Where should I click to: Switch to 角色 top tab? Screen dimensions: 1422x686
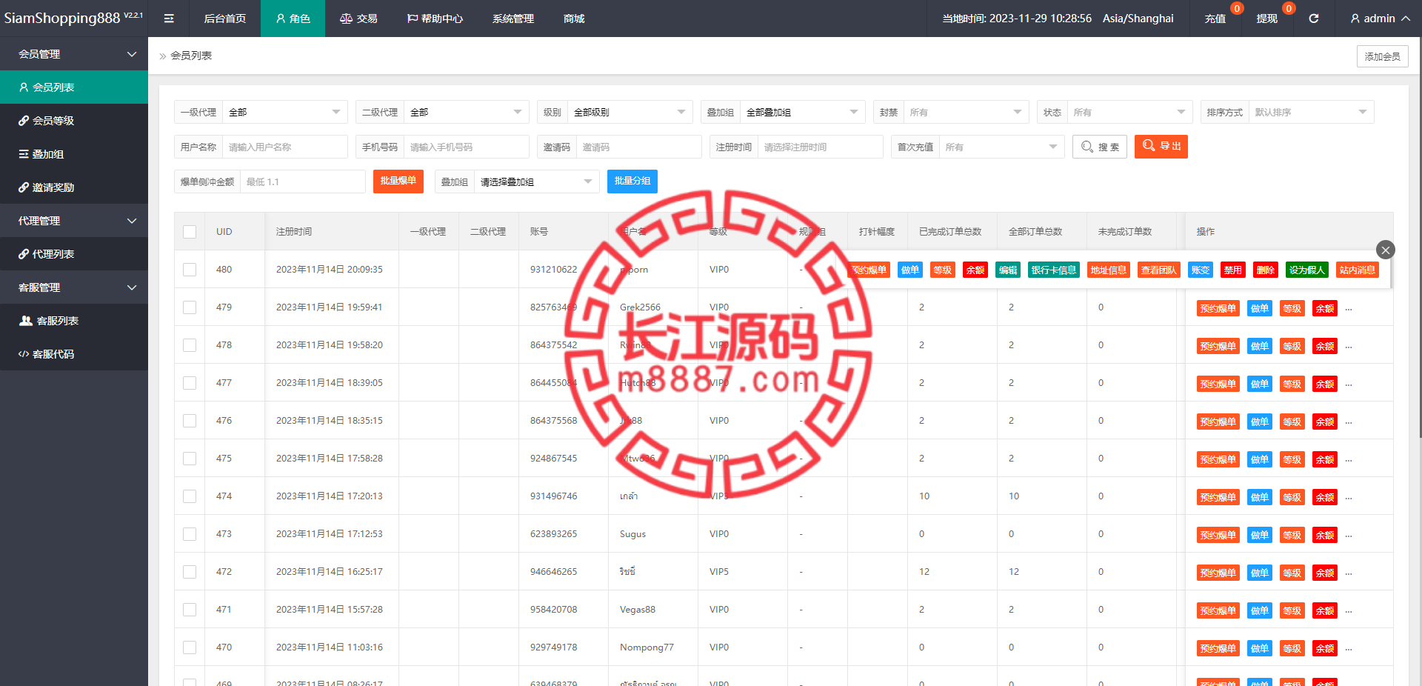293,19
